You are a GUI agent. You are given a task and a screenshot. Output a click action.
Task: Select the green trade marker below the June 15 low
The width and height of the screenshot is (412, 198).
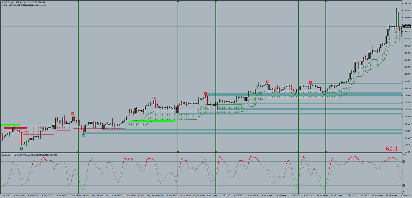point(83,136)
